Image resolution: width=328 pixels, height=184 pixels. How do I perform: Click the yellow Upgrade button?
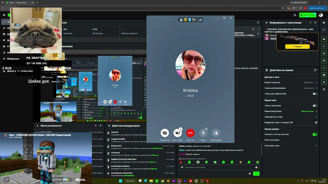tap(298, 47)
